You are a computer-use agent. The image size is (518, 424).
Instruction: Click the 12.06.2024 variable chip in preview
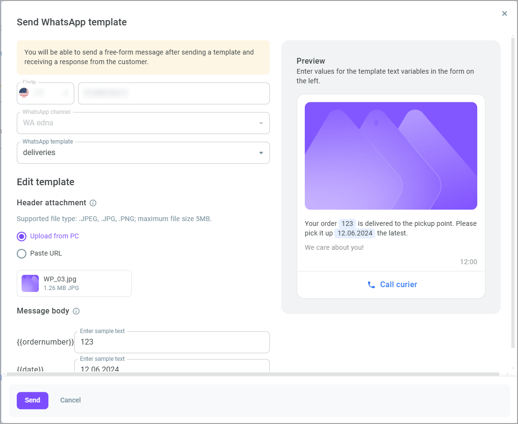click(355, 233)
